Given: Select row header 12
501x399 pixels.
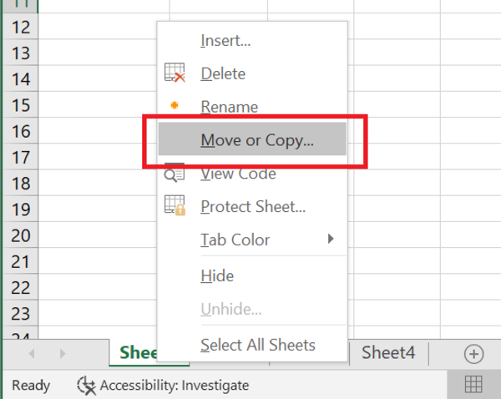Looking at the screenshot, I should click(x=20, y=27).
